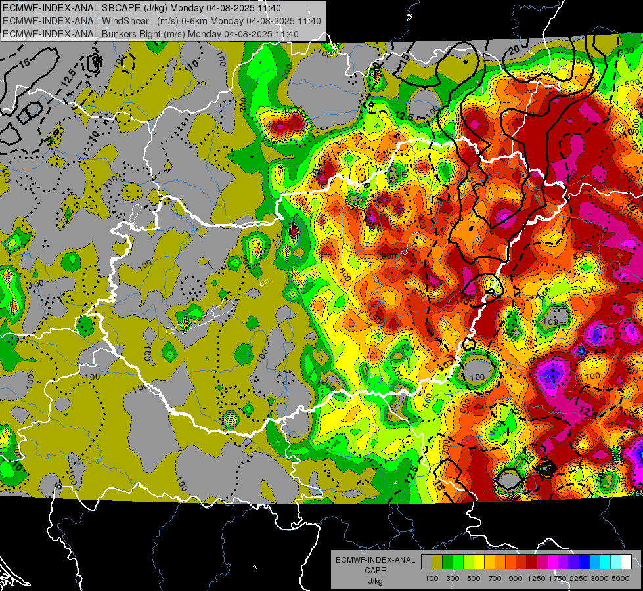Click the legend title ECMWF-INDEX-ANAL
This screenshot has width=643, height=591.
tap(375, 560)
